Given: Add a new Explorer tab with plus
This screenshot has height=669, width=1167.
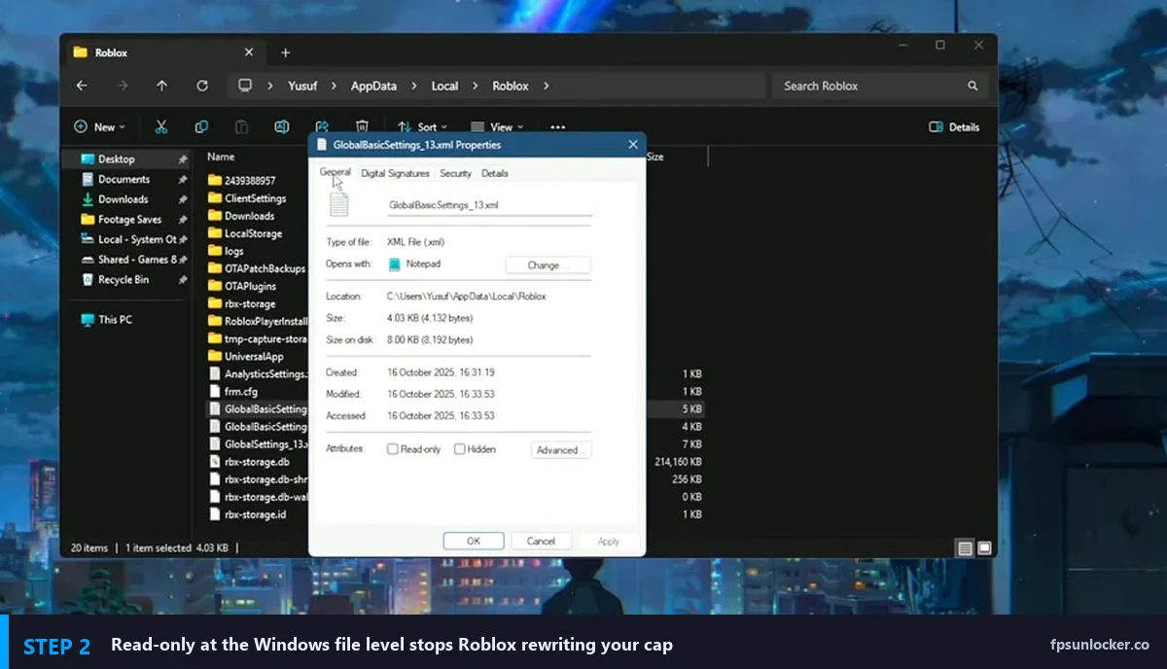Looking at the screenshot, I should point(285,53).
